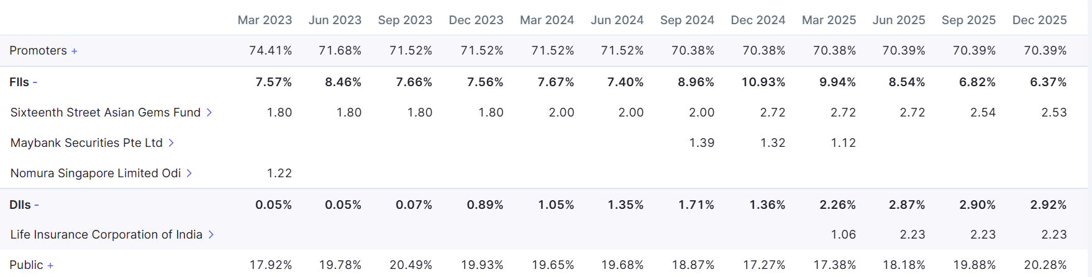1092x277 pixels.
Task: Open Nomura Singapore Limited Odi link
Action: [96, 174]
